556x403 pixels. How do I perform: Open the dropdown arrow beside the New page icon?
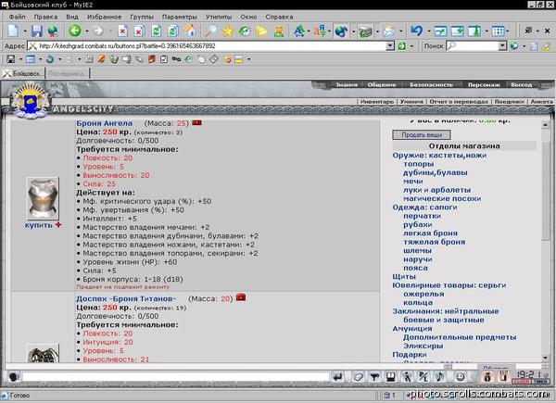(25, 31)
